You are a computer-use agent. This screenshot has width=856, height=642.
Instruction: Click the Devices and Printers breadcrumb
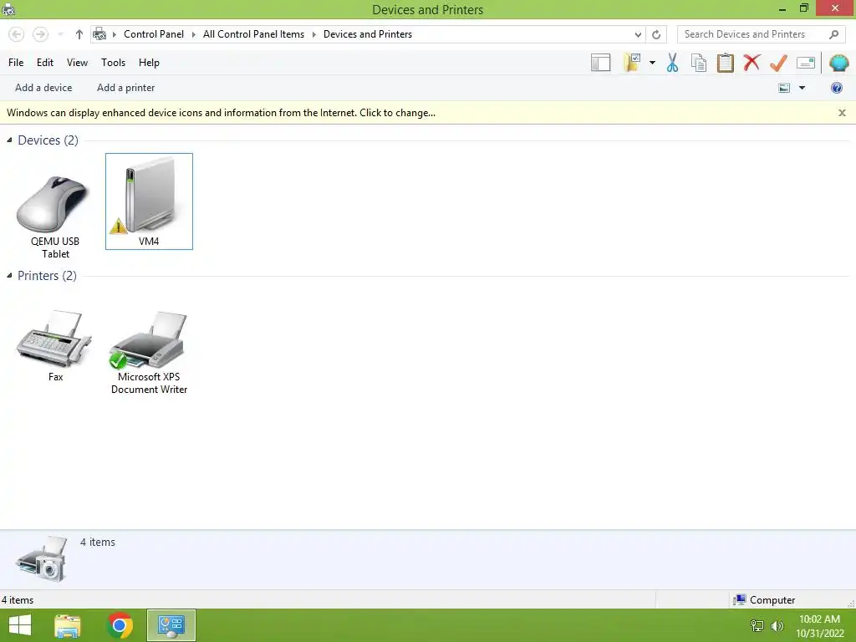pos(368,33)
